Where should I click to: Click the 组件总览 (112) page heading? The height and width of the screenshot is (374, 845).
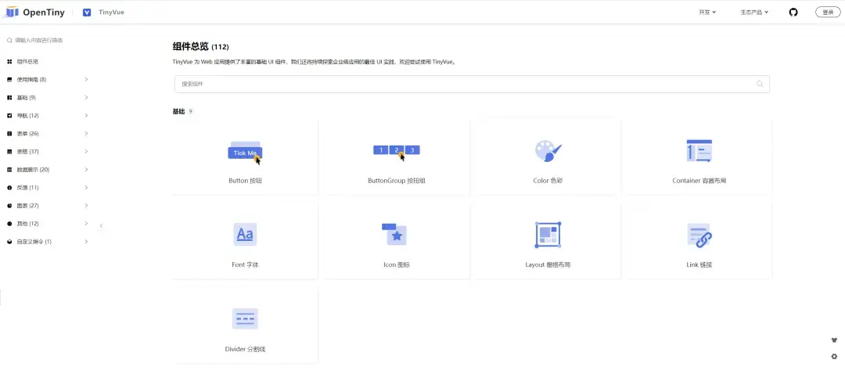pyautogui.click(x=200, y=47)
